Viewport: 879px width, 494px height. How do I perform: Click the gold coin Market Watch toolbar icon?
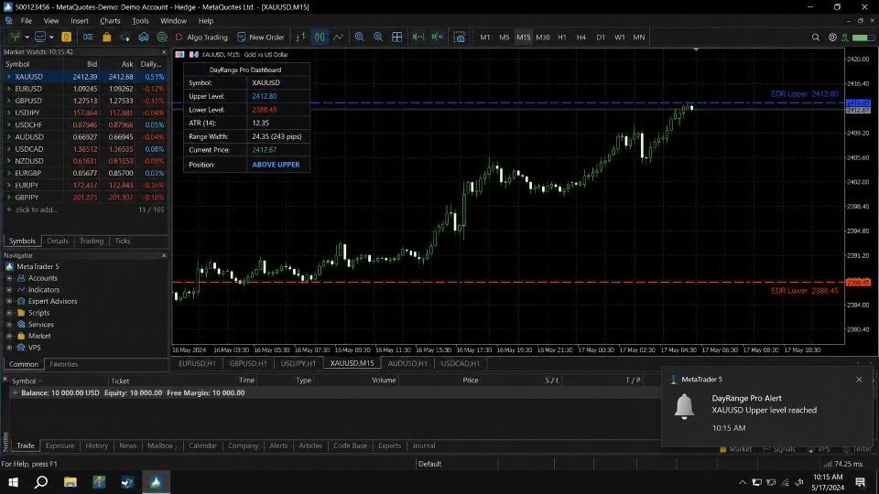pyautogui.click(x=66, y=37)
